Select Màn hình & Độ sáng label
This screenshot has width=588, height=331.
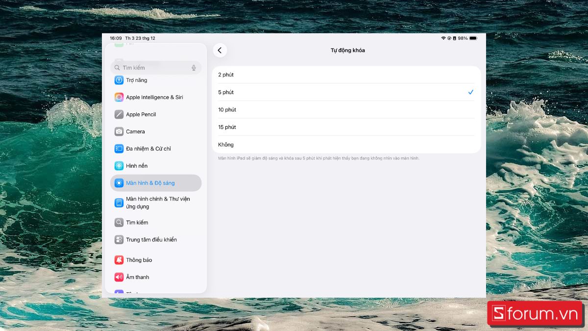[150, 183]
